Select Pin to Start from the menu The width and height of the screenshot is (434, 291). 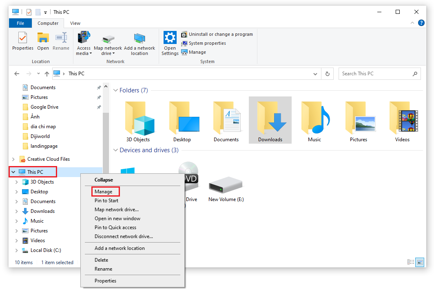(x=106, y=200)
